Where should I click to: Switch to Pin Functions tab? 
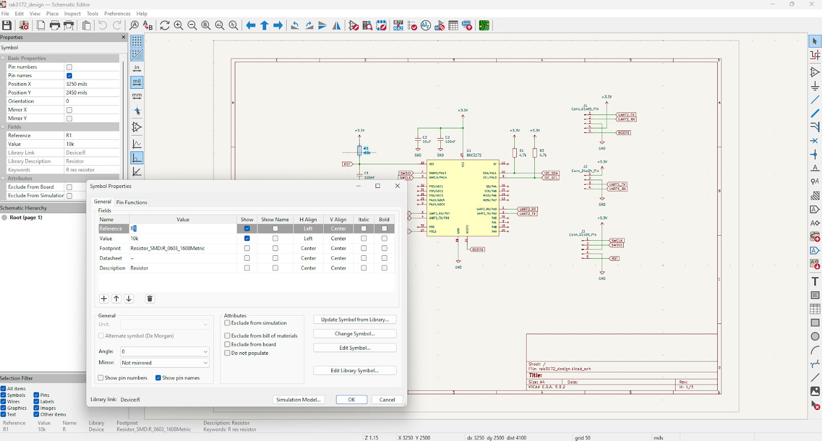click(132, 202)
